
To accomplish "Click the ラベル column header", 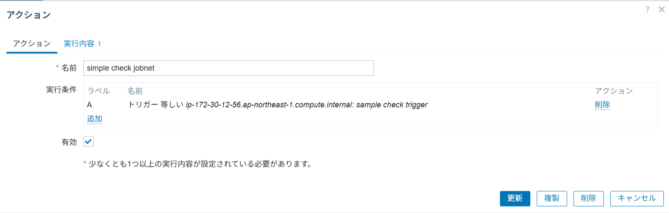I will (x=98, y=91).
